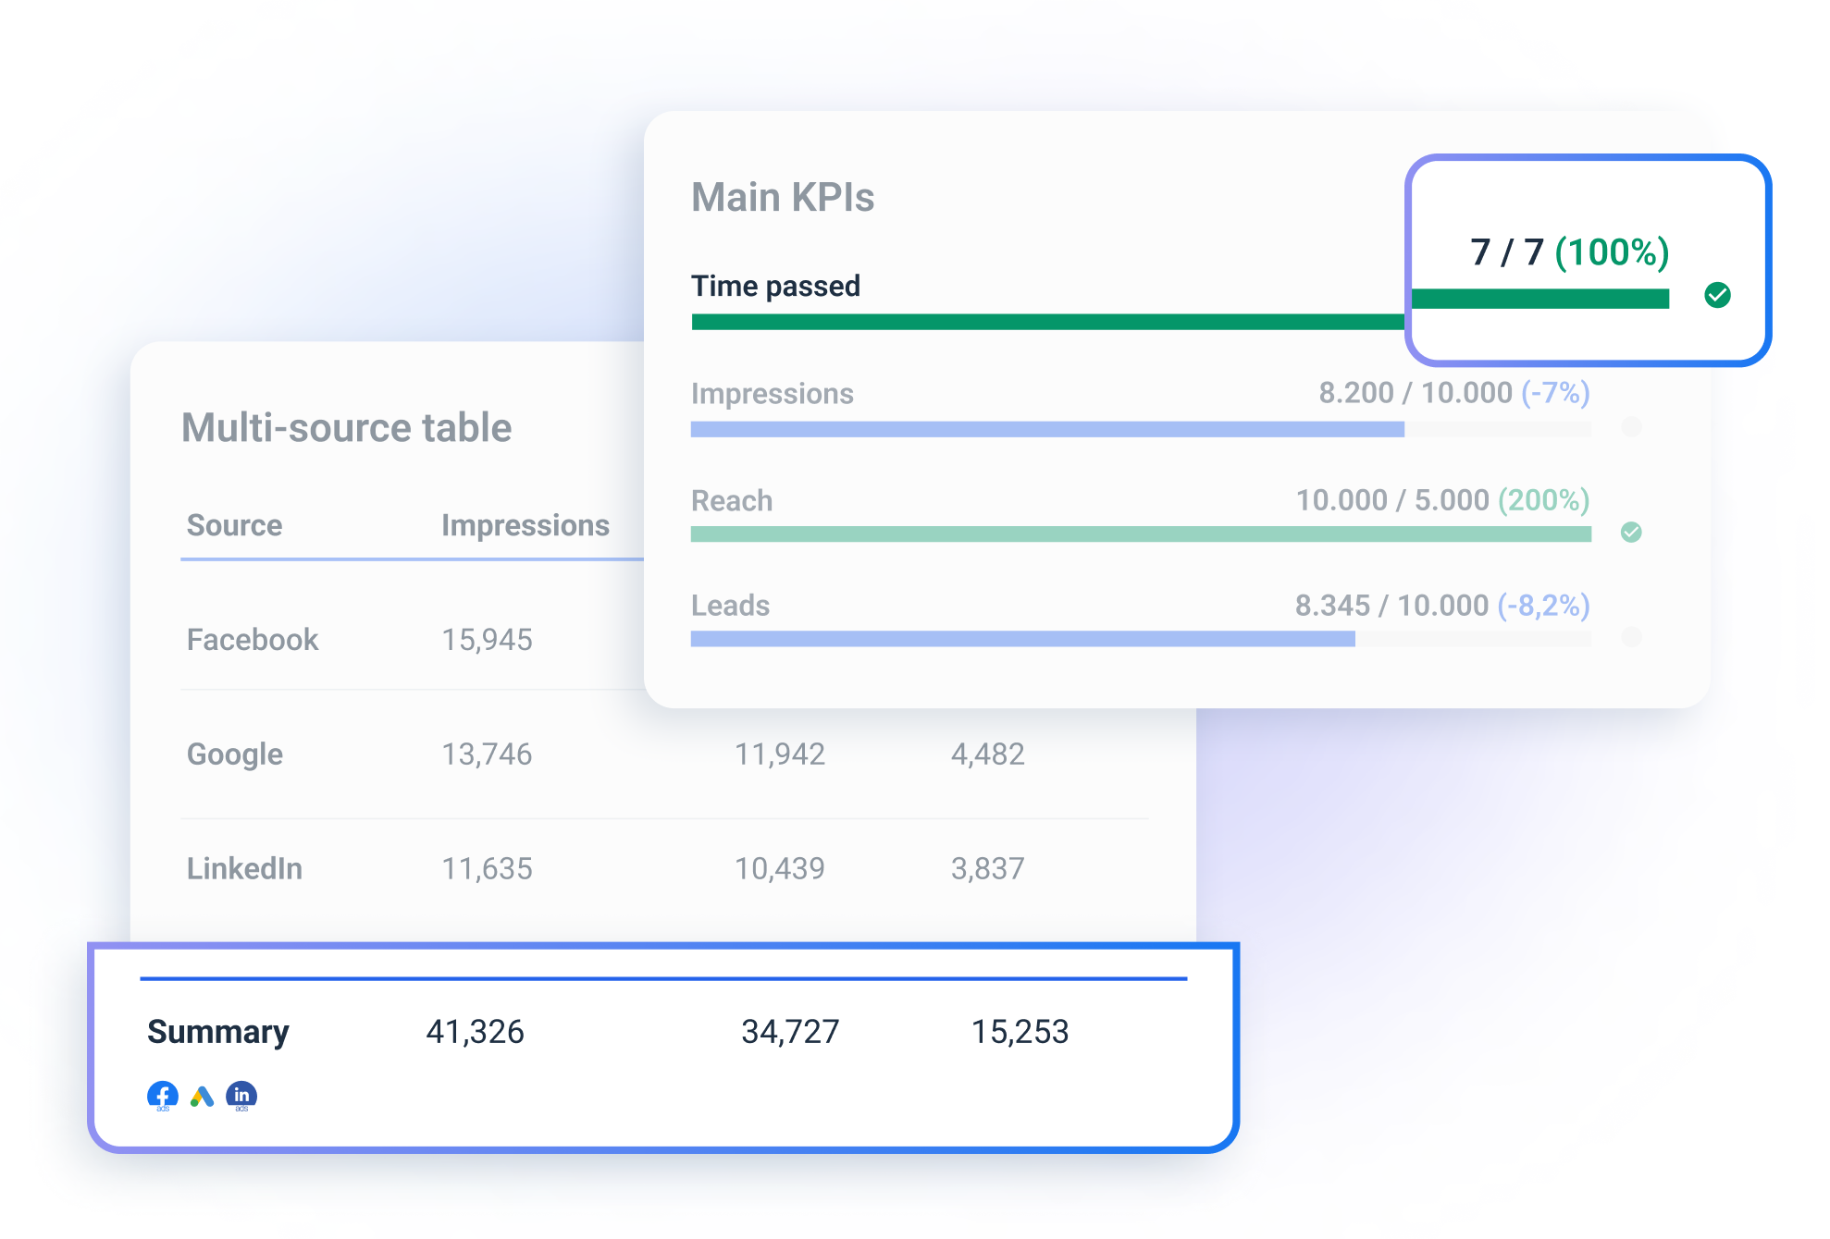Click the Leads KPI progress bar
Viewport: 1830px width, 1239px height.
click(x=1141, y=639)
